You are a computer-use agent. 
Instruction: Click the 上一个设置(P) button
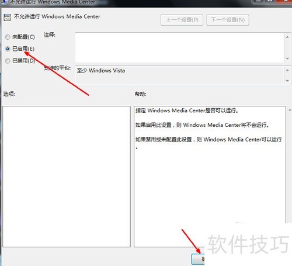tap(182, 20)
